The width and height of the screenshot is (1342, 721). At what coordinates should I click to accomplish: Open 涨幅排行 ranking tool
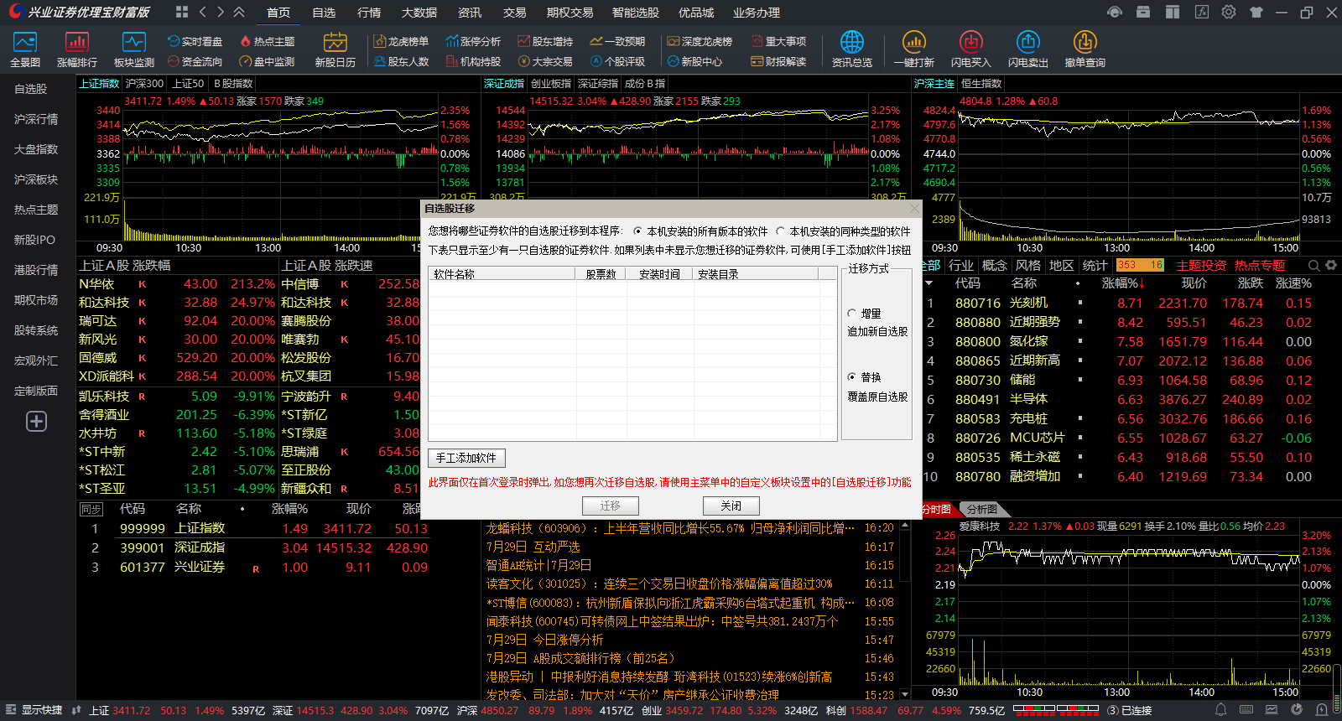coord(77,50)
